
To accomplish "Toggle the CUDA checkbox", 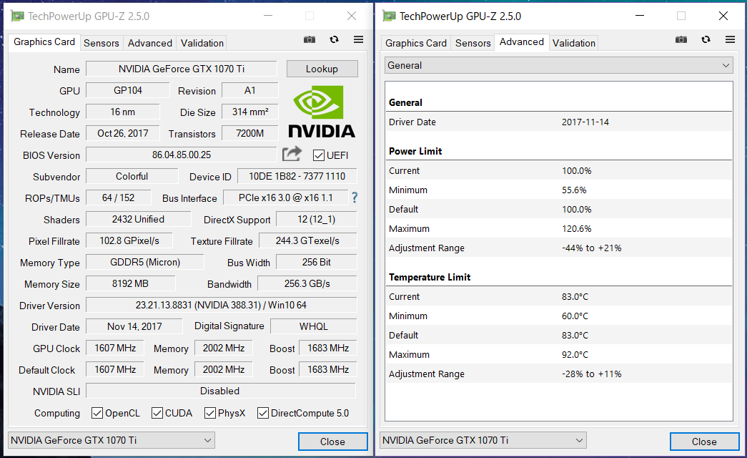I will (x=157, y=413).
